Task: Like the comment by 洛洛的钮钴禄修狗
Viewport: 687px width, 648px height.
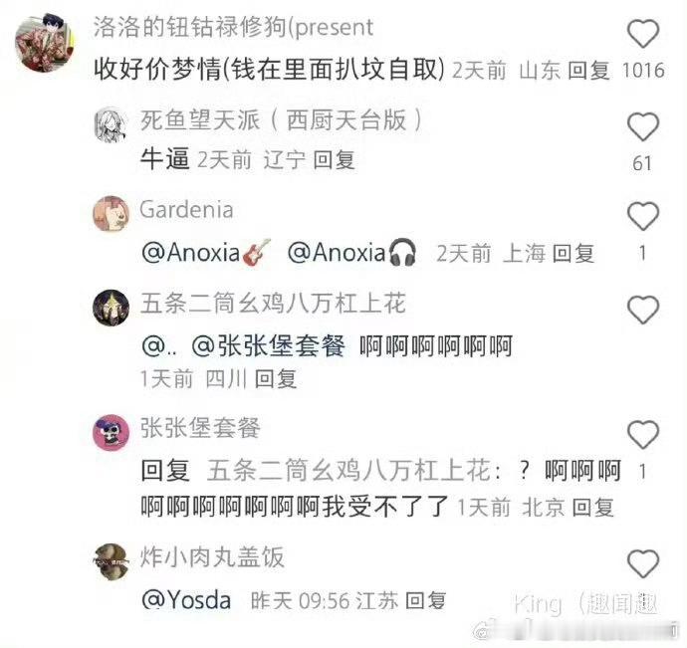Action: 643,34
